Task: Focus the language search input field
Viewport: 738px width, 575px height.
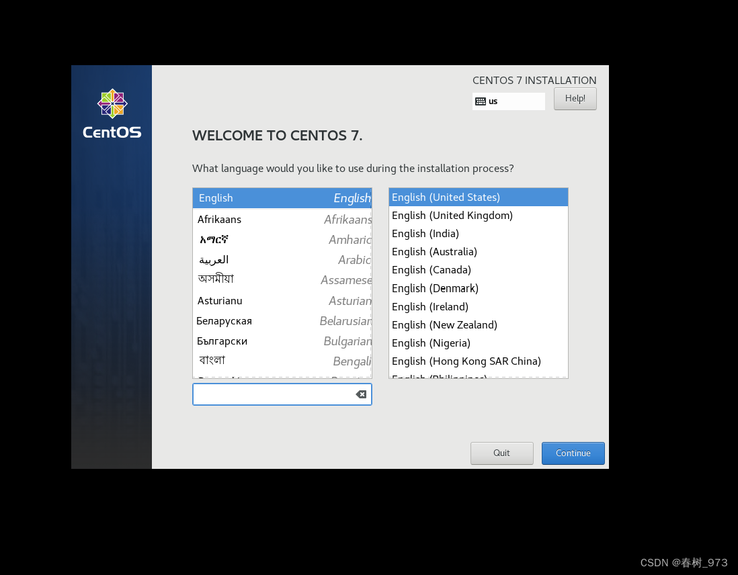Action: click(x=282, y=394)
